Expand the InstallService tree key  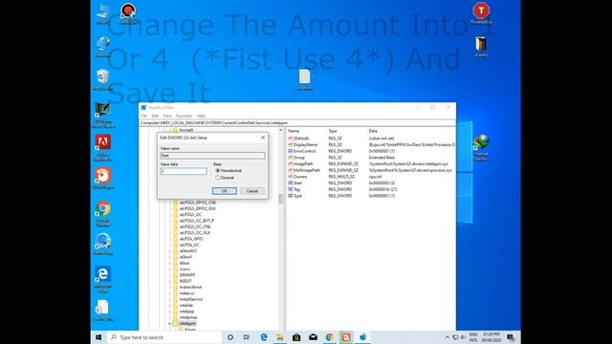170,299
